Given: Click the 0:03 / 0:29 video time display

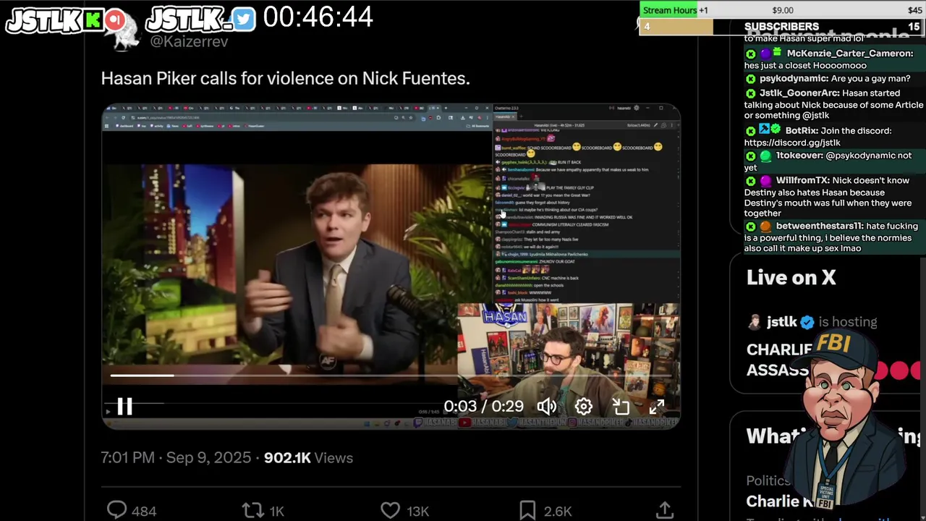Looking at the screenshot, I should 483,407.
